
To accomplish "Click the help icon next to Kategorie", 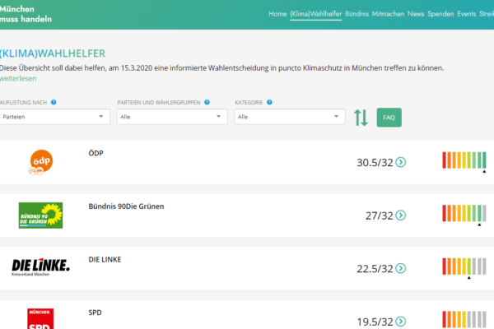I will pos(269,103).
